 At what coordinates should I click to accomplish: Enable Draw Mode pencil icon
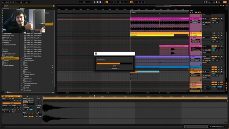(204, 2)
